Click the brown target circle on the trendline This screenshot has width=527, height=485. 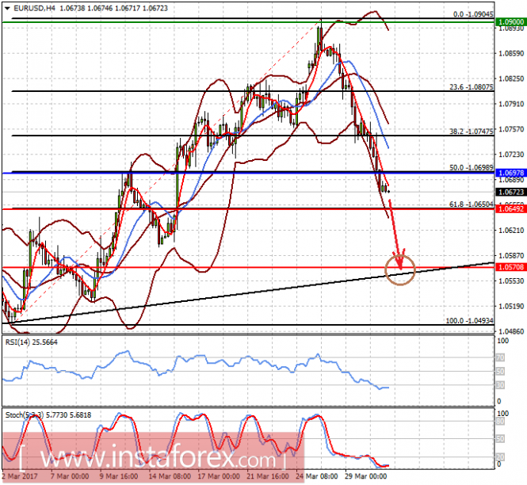(x=400, y=270)
